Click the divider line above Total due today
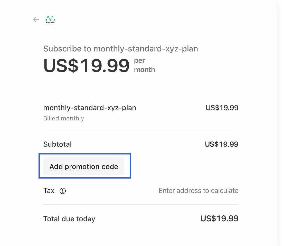Viewport: 282px width, 246px height. pyautogui.click(x=141, y=205)
